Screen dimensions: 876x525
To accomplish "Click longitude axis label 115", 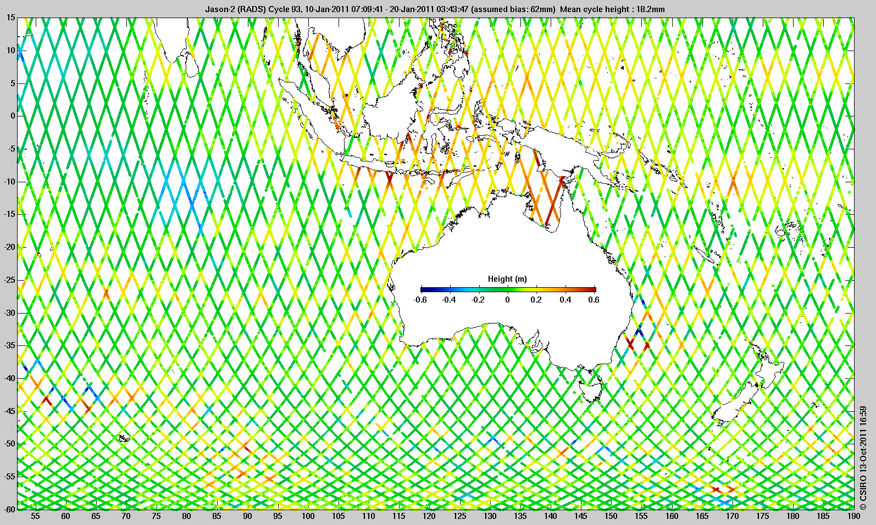I will [399, 516].
